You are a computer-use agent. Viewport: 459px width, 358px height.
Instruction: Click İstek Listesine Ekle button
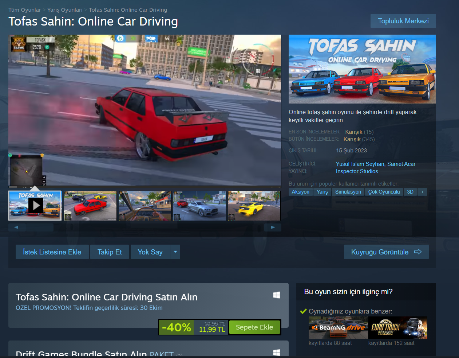pos(52,252)
